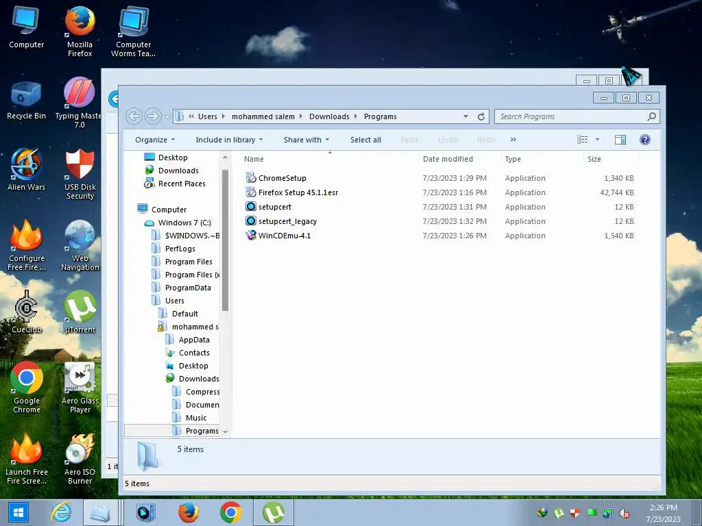Select PerfLogs folder in tree
Screen dimensions: 702x526
[180, 249]
